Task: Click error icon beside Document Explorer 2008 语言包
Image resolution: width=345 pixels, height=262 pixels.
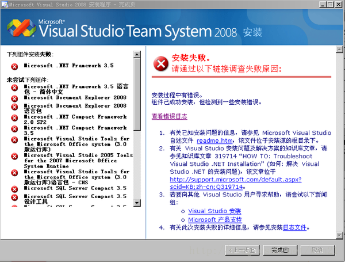Action: [x=14, y=107]
